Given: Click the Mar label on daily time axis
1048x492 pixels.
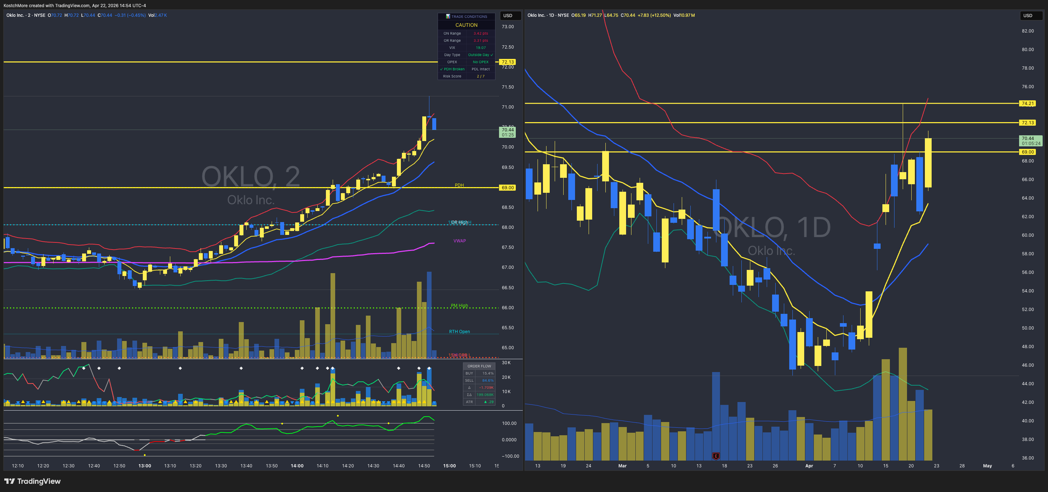Looking at the screenshot, I should (x=622, y=466).
